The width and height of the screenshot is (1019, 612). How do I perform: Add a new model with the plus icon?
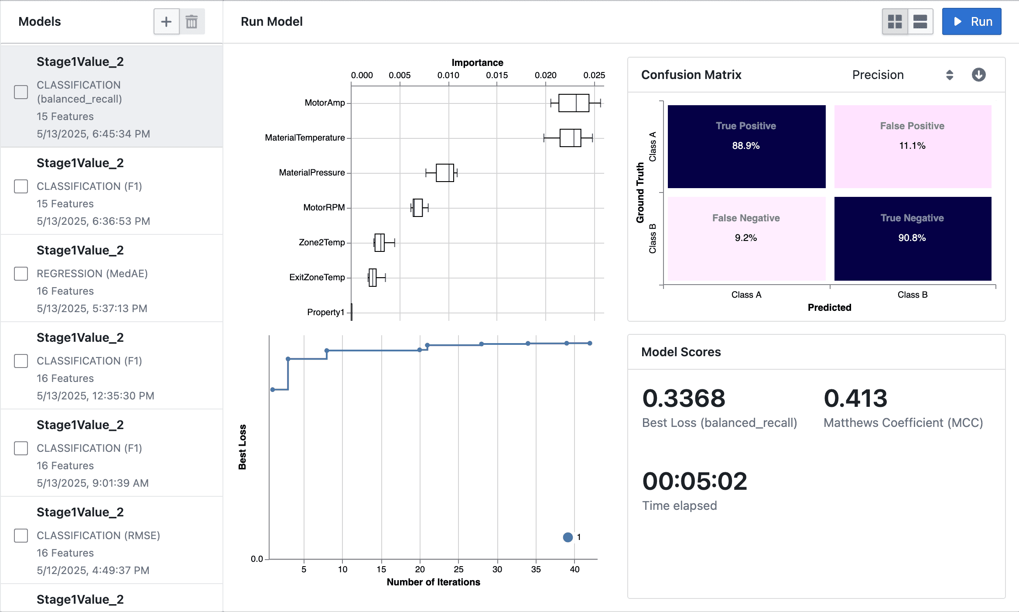coord(166,21)
